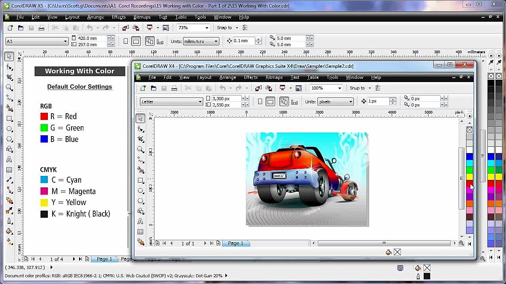Open Effects menu in CorelDRAW X5
Viewport: 506px width, 284px height.
(x=119, y=17)
